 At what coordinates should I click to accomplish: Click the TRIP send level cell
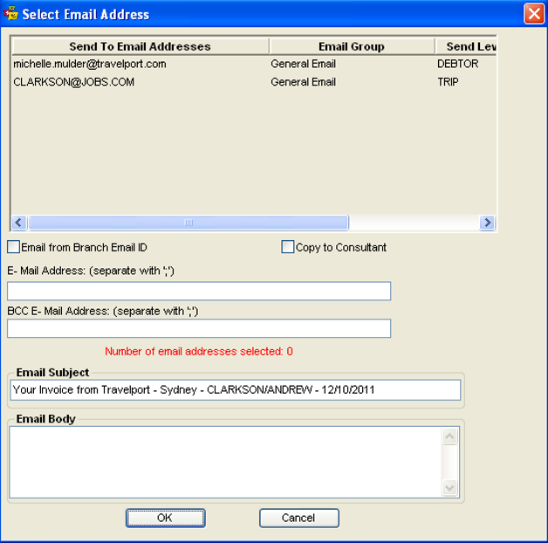(x=448, y=82)
